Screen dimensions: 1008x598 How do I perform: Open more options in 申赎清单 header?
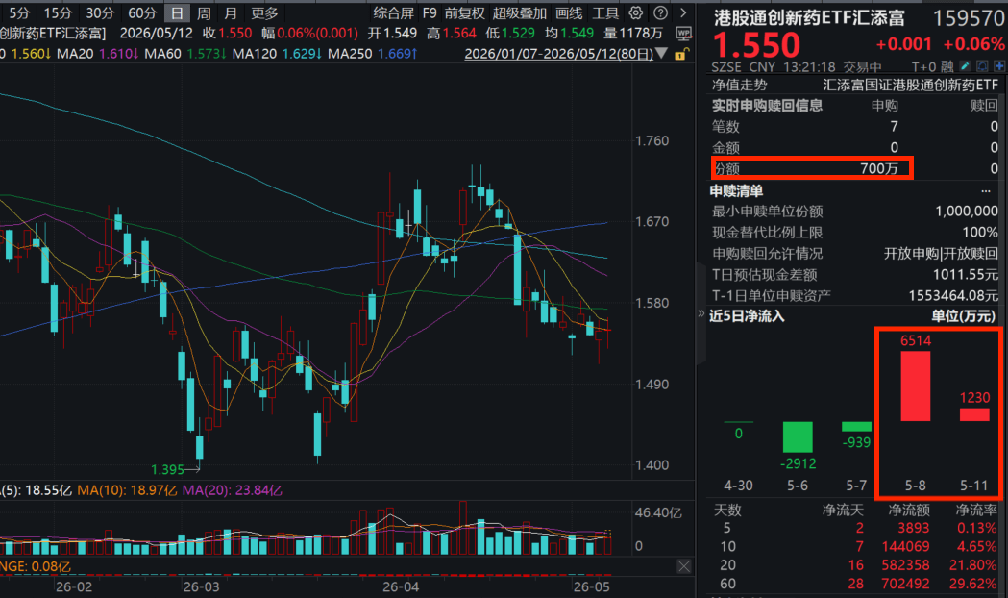tap(986, 191)
